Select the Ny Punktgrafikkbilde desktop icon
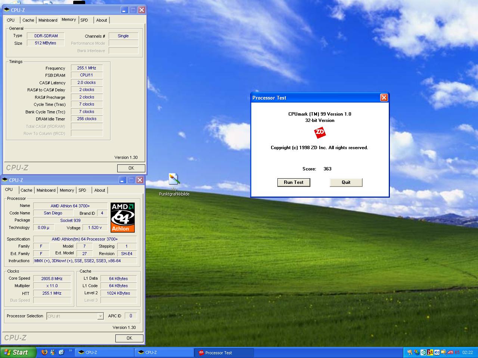The image size is (478, 358). click(174, 185)
